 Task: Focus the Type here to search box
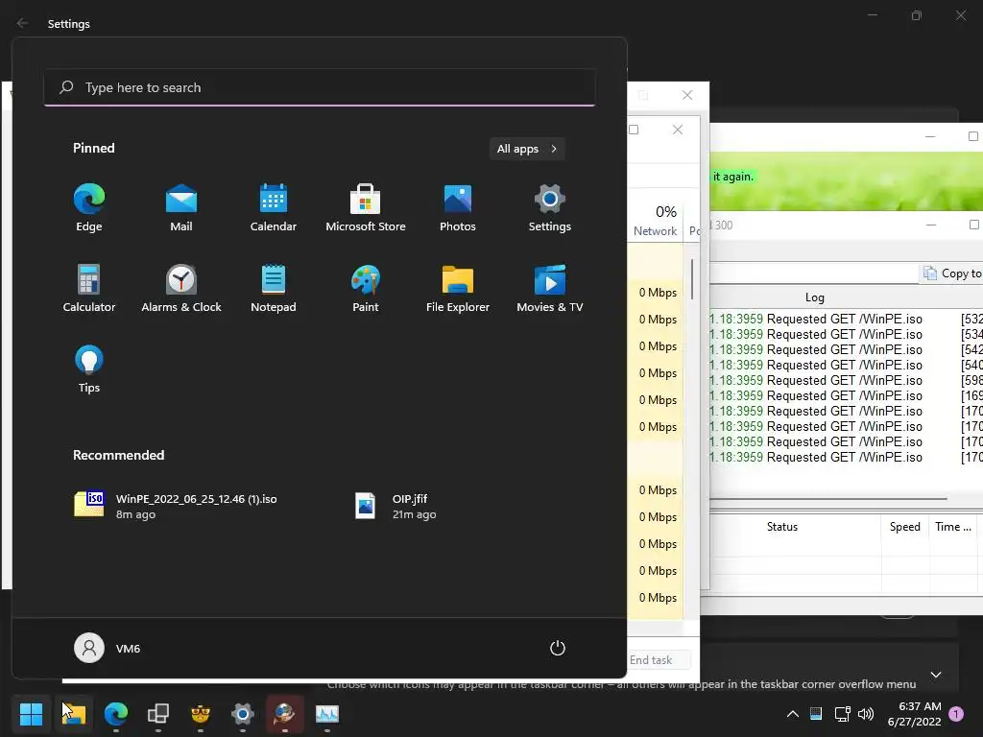[x=320, y=87]
